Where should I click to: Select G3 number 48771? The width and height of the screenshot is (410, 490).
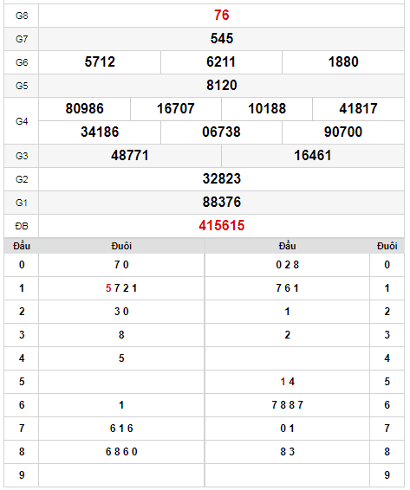coord(130,155)
